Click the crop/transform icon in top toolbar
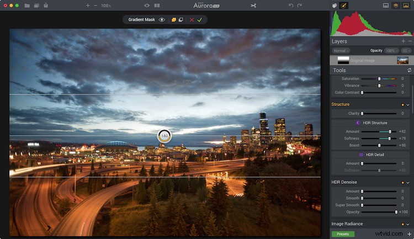414x239 pixels. [x=253, y=6]
